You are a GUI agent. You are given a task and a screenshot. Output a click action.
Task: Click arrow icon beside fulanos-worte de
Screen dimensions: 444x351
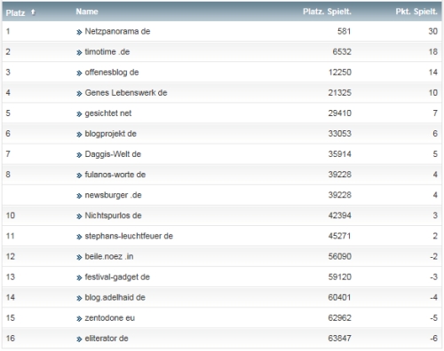click(79, 175)
